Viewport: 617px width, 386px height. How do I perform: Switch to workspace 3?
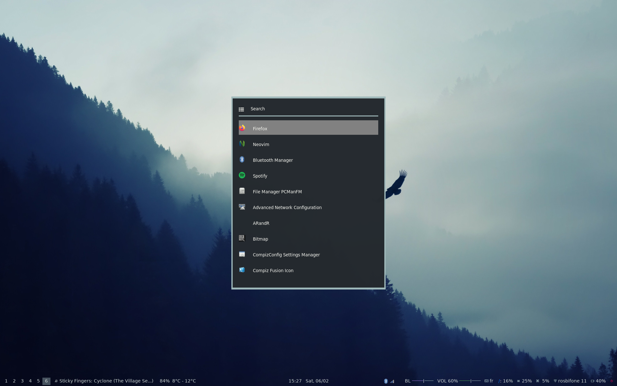tap(22, 381)
